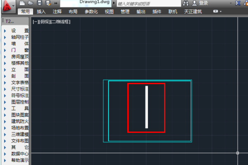Click the search keyword input field
The image size is (248, 165).
click(x=149, y=3)
